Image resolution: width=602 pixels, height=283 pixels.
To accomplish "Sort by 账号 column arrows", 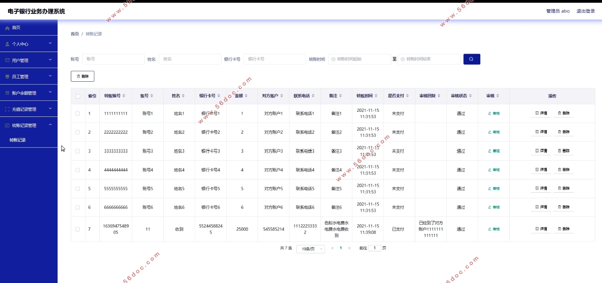I will (x=152, y=96).
